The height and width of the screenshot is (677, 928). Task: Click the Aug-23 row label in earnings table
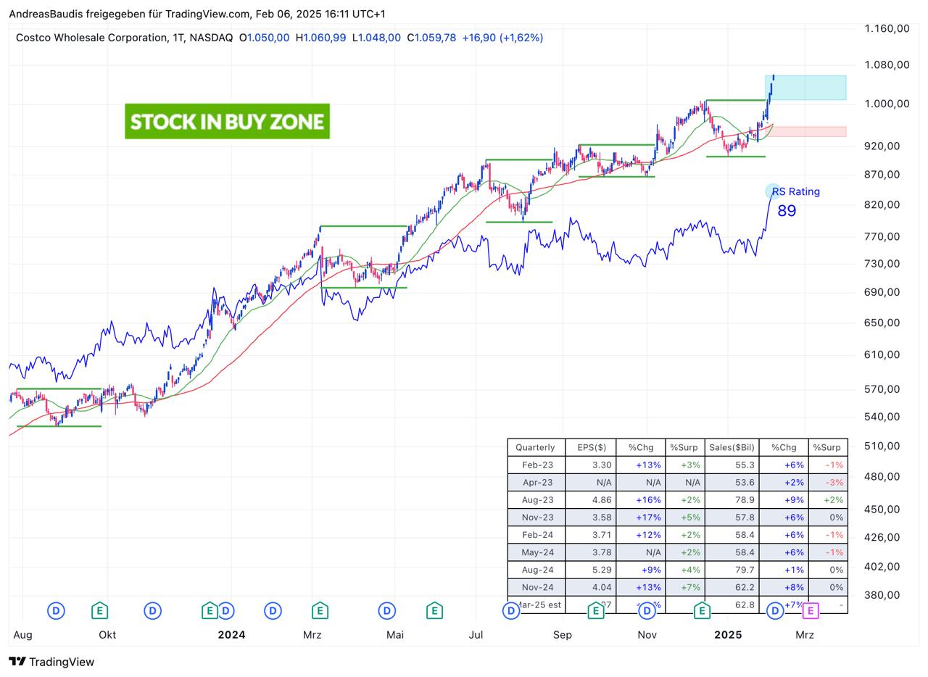[x=537, y=500]
